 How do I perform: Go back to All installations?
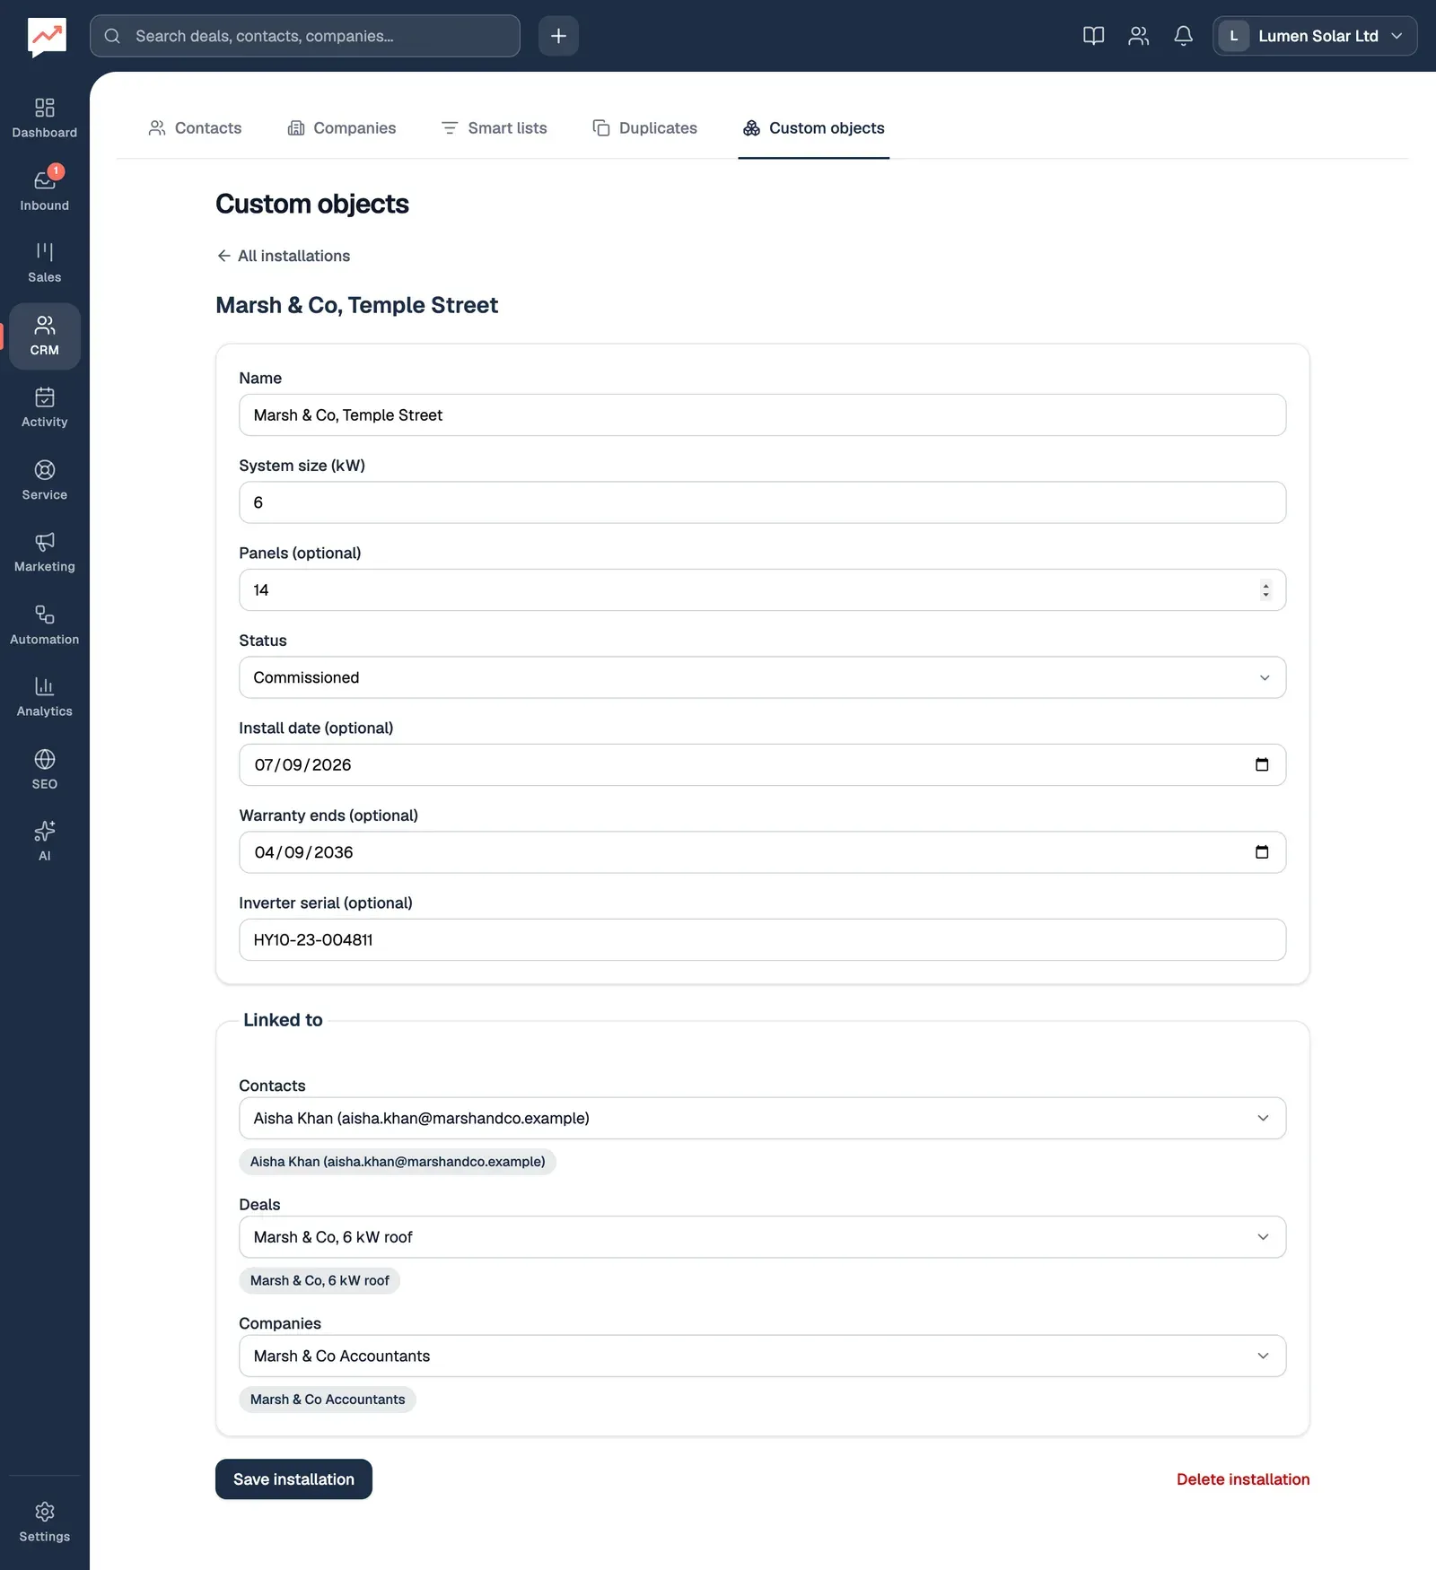click(284, 256)
